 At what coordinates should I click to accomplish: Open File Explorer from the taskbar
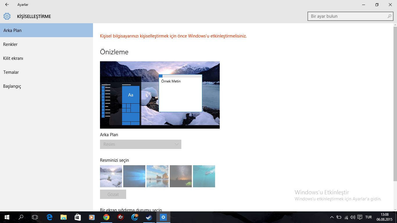(x=64, y=217)
